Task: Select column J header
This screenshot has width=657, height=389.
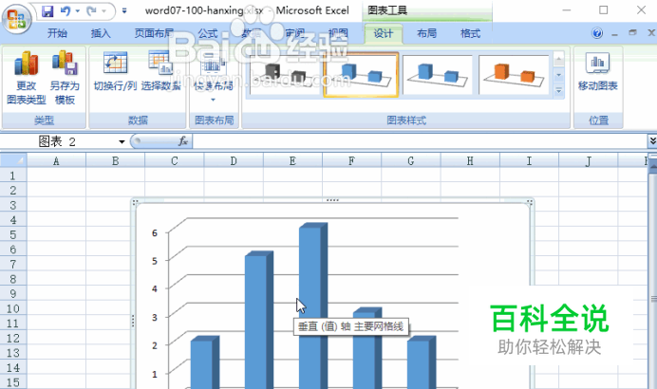Action: (589, 160)
